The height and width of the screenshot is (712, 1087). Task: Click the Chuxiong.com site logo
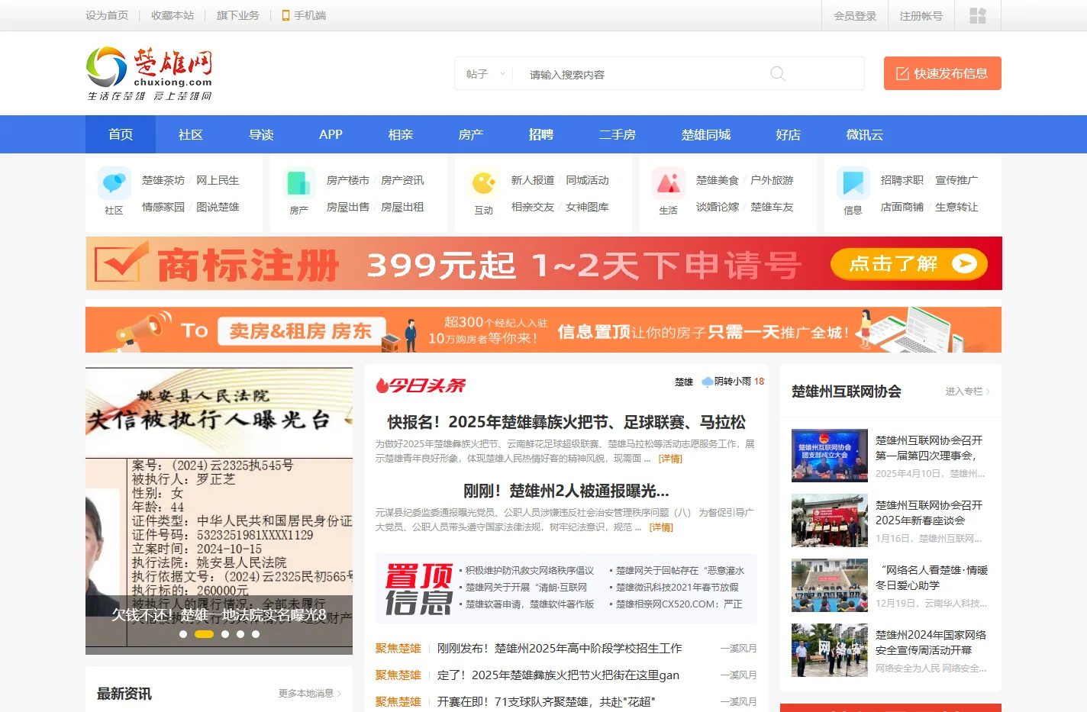(149, 73)
